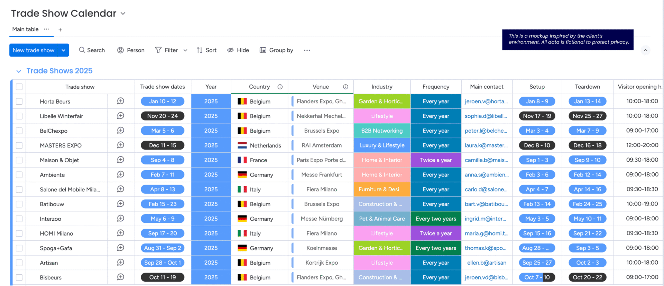This screenshot has width=664, height=286.
Task: Switch to the Main table tab
Action: pos(25,29)
